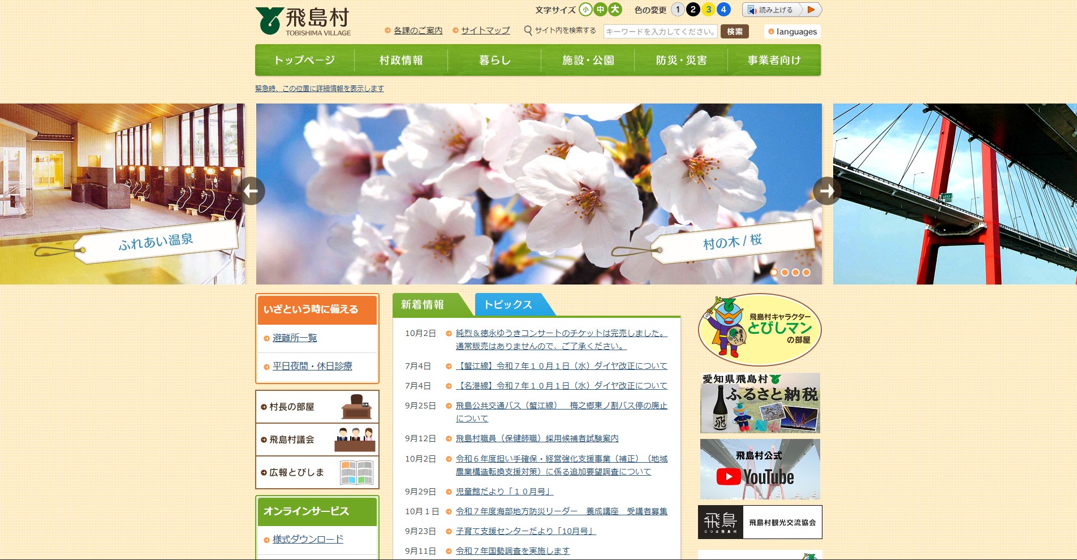Open the 事業者向け menu
This screenshot has width=1077, height=560.
[774, 60]
